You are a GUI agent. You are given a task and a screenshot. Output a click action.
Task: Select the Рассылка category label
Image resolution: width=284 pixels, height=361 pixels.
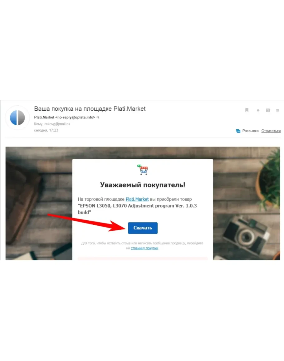pos(250,131)
